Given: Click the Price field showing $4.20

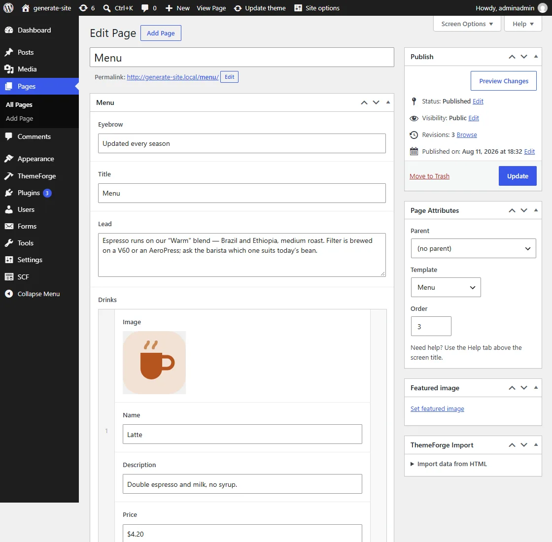Looking at the screenshot, I should (242, 533).
